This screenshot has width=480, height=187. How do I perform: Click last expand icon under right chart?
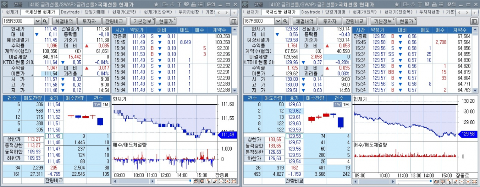[474, 181]
